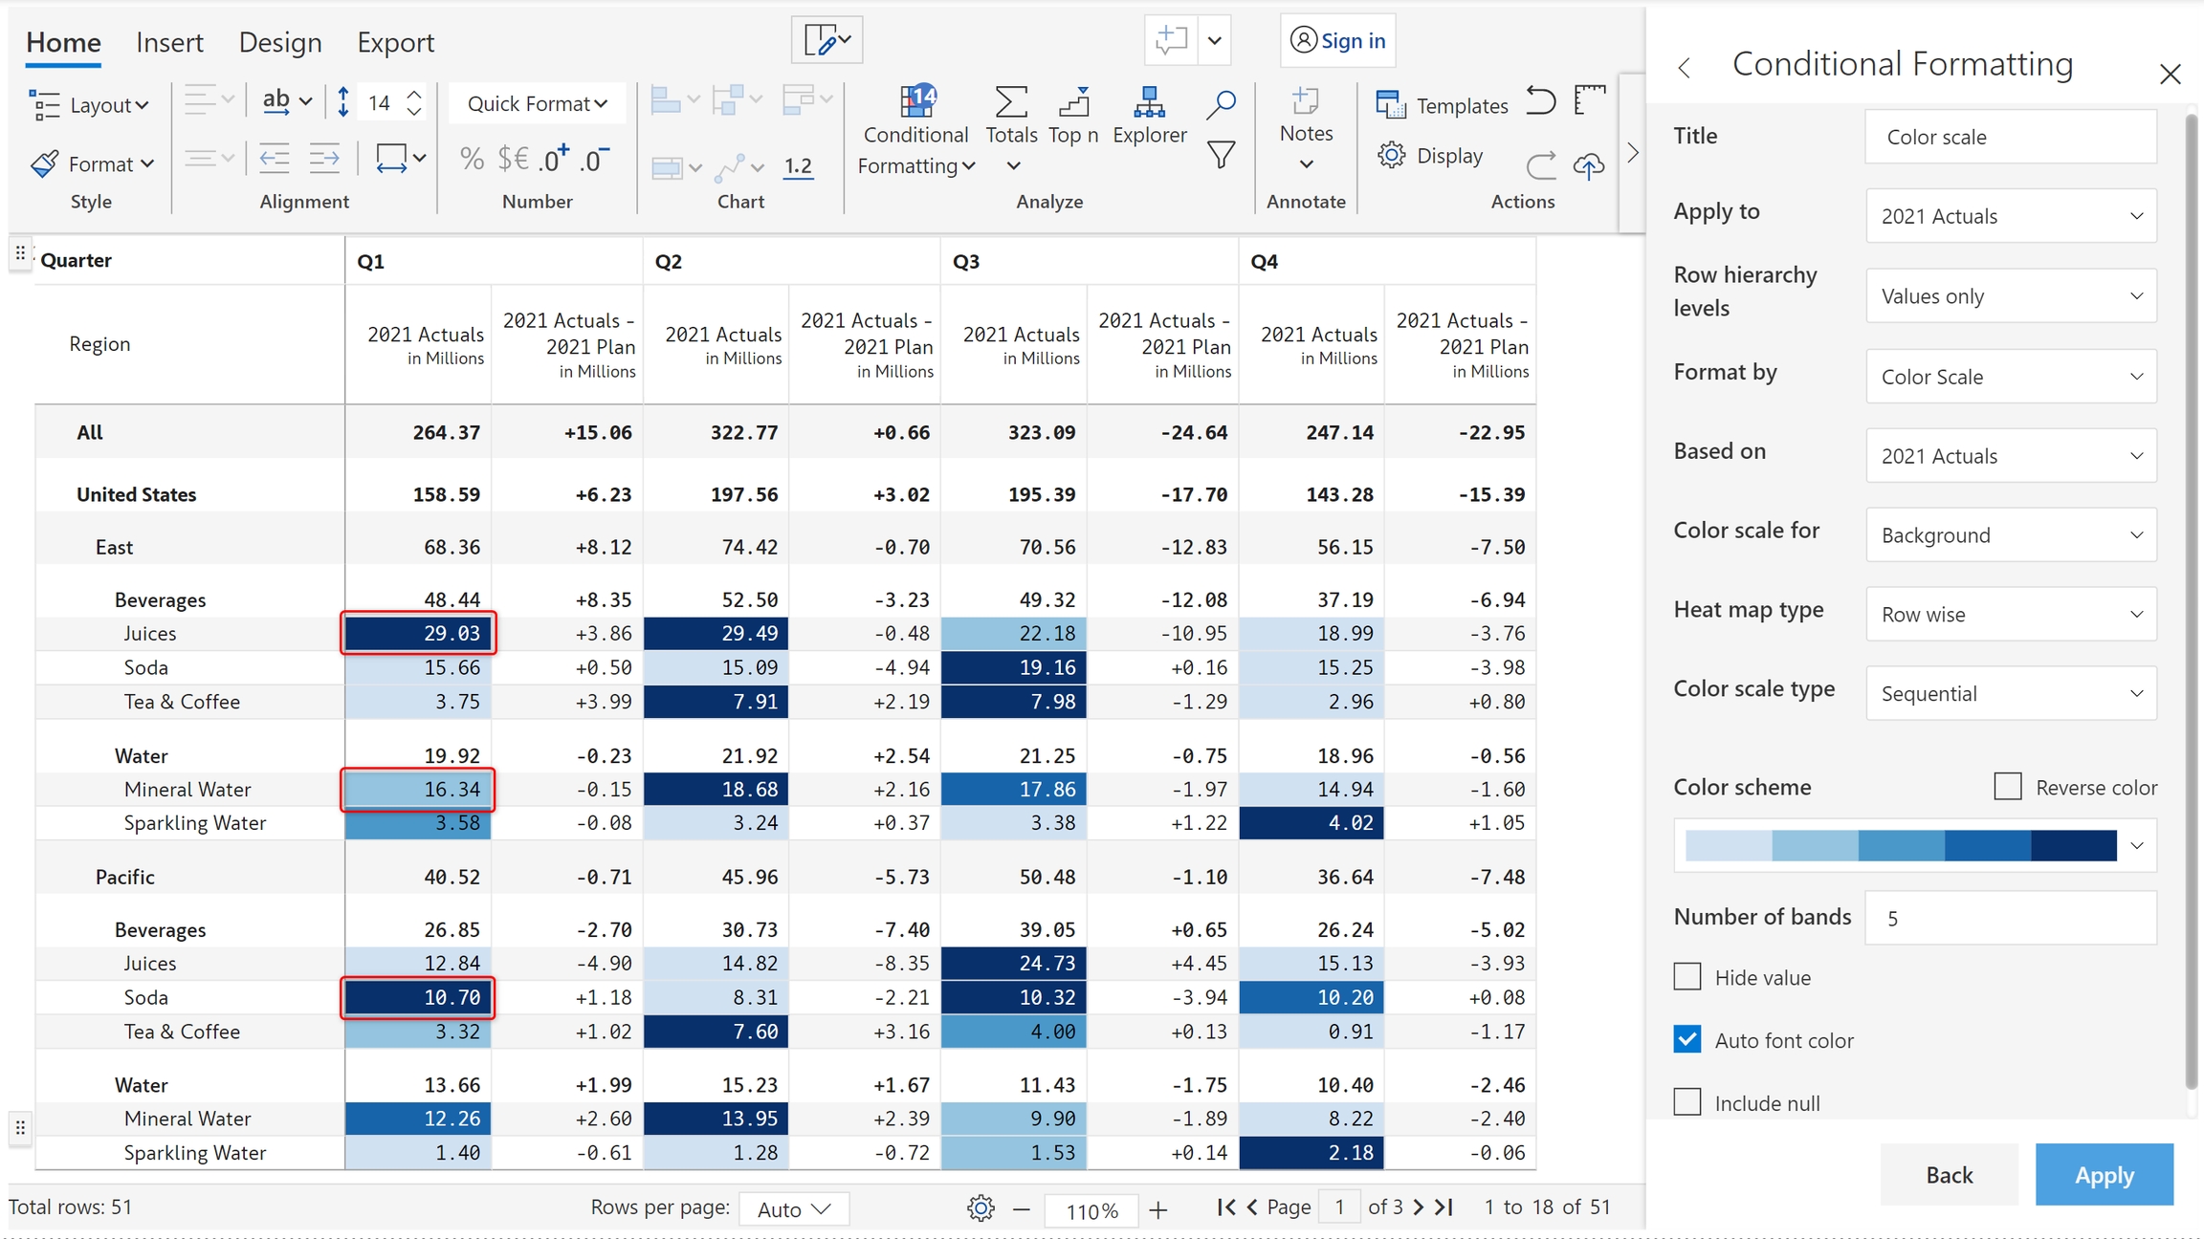Click the Templates icon

pyautogui.click(x=1390, y=104)
